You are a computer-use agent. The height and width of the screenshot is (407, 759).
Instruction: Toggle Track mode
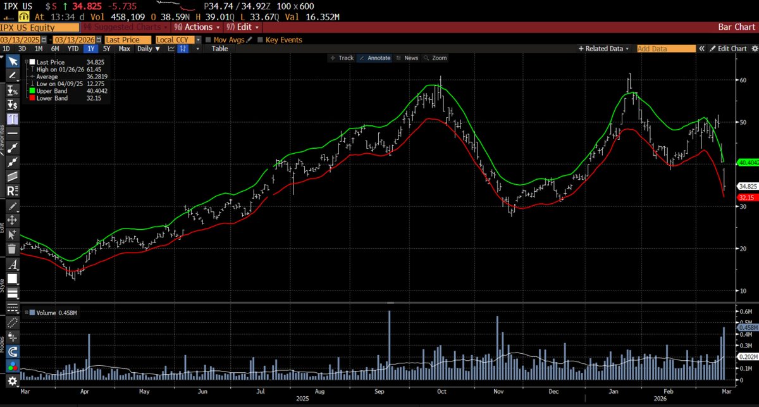click(x=342, y=58)
